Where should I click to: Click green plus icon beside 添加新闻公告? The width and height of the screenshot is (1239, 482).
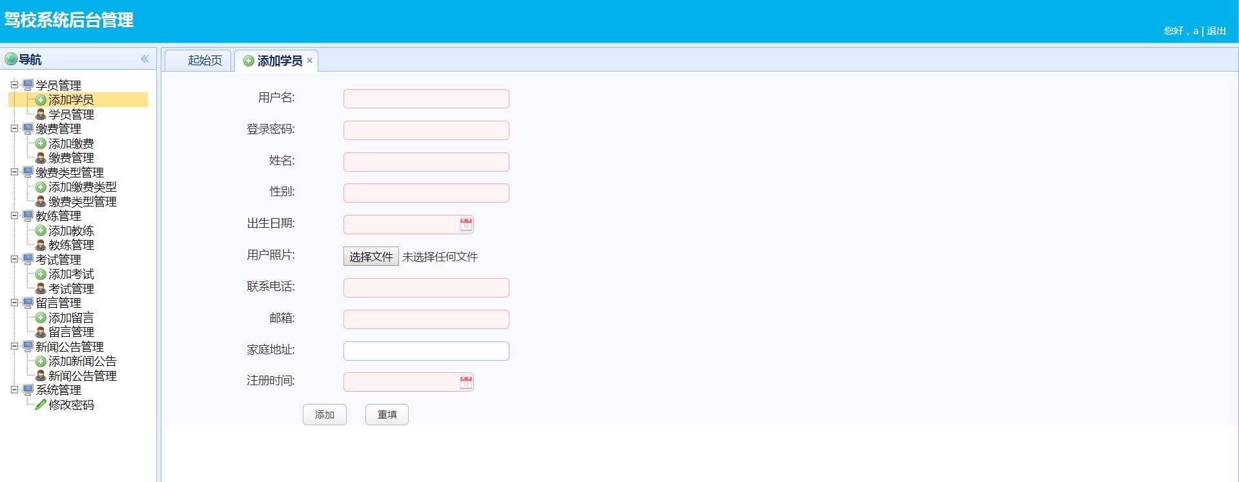pyautogui.click(x=41, y=361)
